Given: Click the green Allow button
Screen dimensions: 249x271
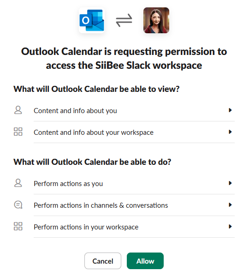Looking at the screenshot, I should (x=145, y=261).
